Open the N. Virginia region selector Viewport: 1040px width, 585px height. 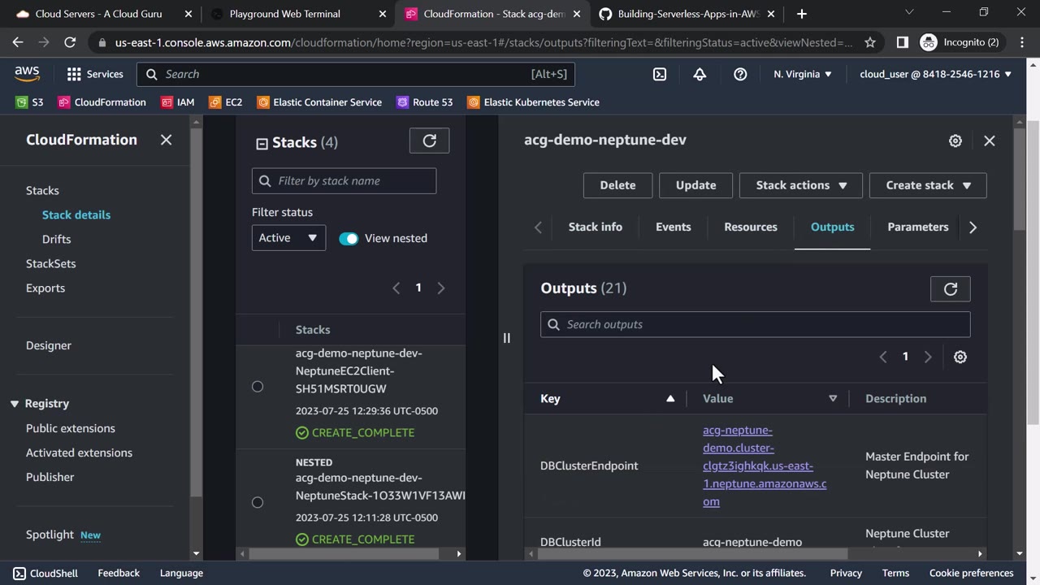point(802,74)
